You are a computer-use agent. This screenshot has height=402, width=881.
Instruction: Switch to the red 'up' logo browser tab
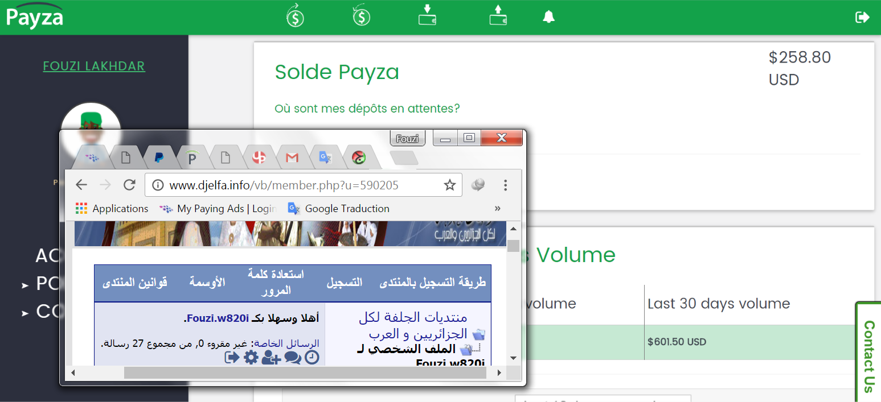coord(259,158)
